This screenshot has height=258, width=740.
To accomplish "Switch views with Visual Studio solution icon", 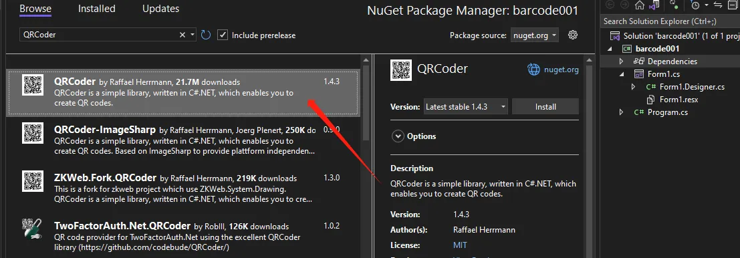I will 654,5.
